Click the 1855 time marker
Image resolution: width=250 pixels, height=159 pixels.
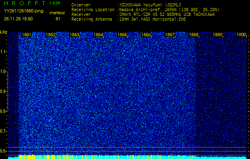122,35
